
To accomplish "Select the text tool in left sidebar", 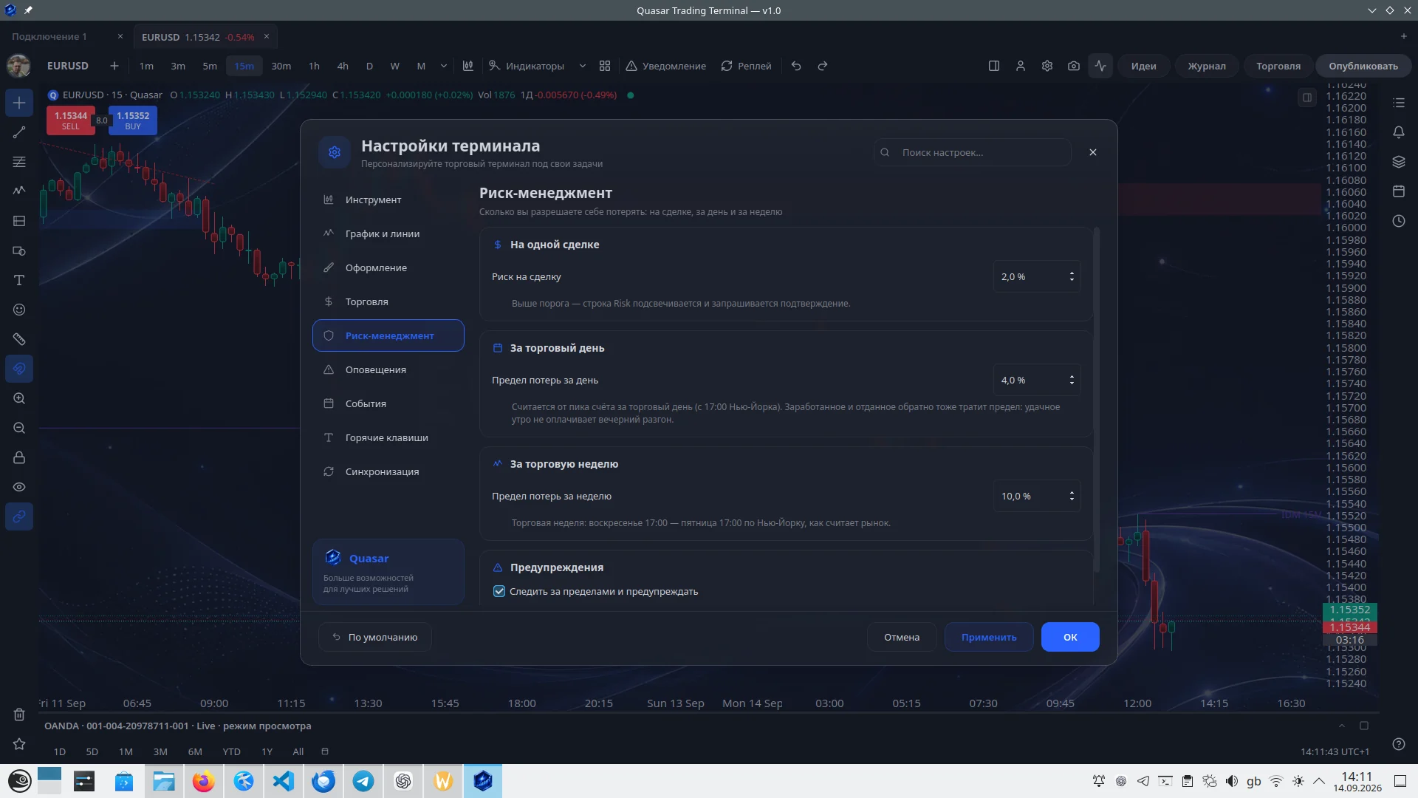I will (19, 280).
